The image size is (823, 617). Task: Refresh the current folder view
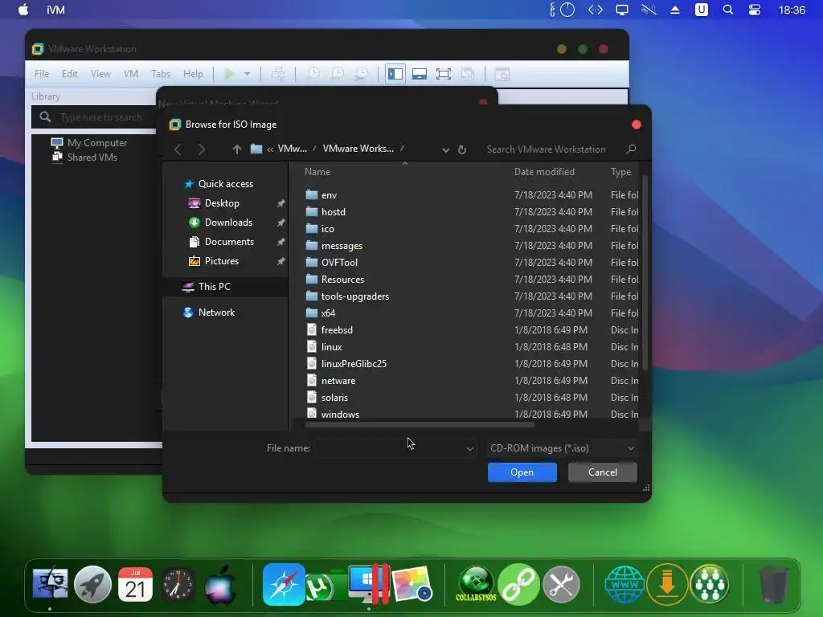(462, 150)
